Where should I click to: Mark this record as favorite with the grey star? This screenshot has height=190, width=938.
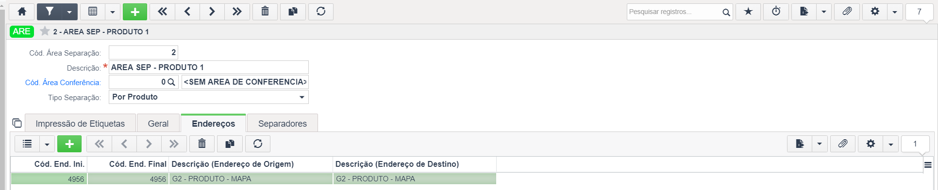[45, 31]
